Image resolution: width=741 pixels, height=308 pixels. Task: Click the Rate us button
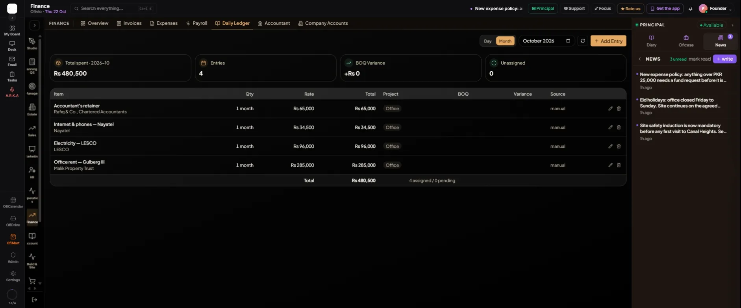pyautogui.click(x=630, y=9)
